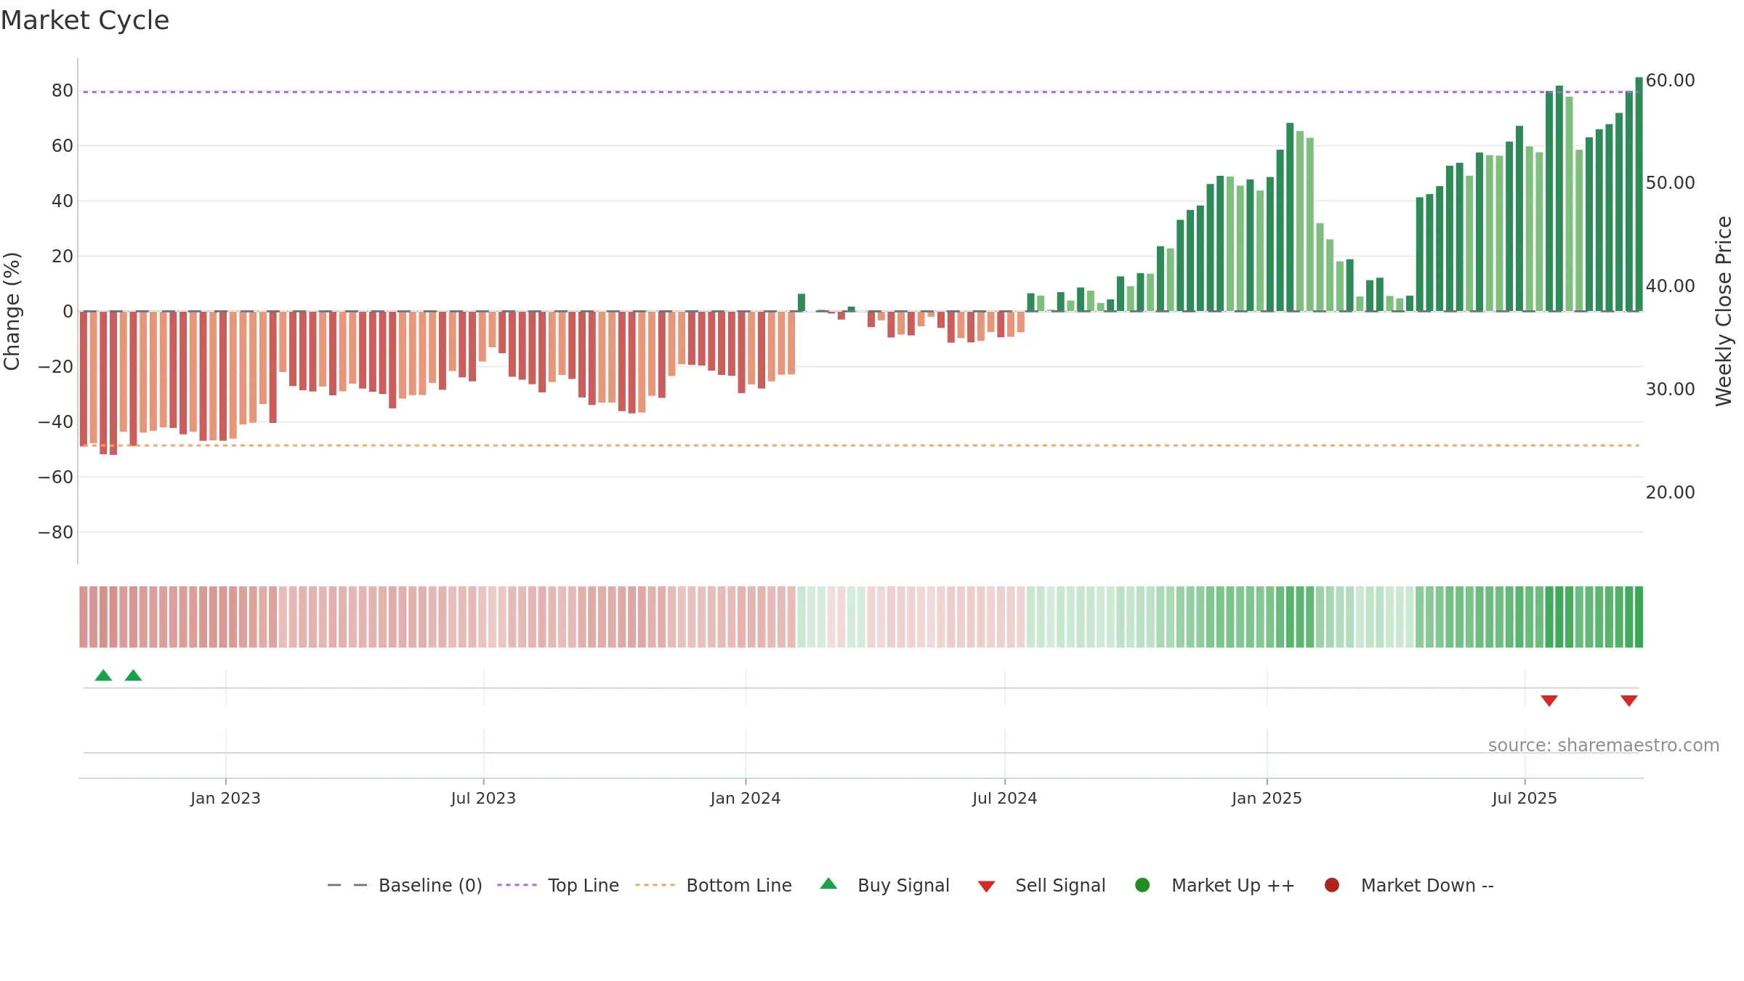This screenshot has width=1744, height=981.
Task: Click the Market Cycle chart title
Action: coord(85,20)
